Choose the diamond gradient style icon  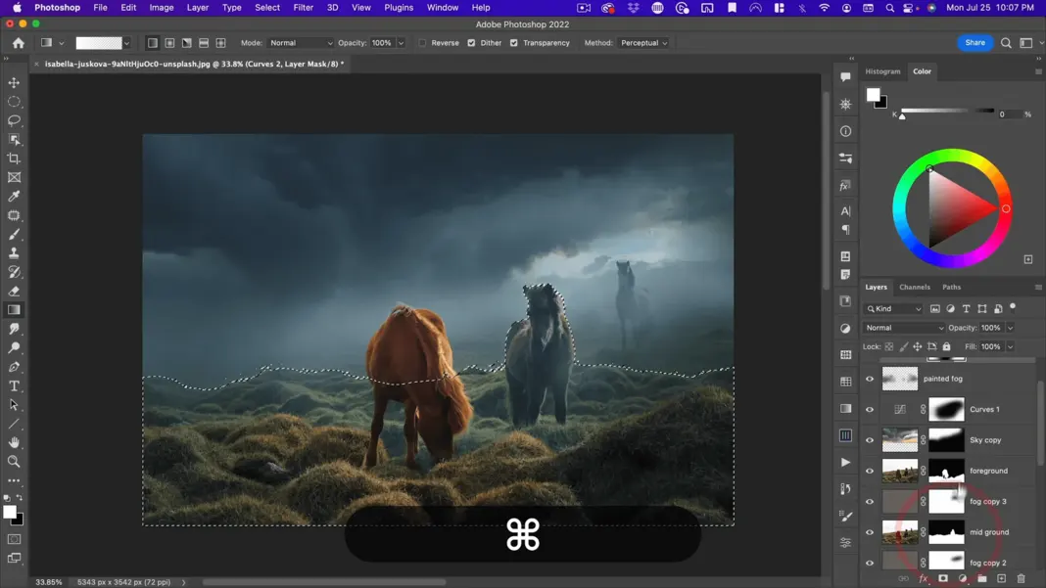(x=220, y=43)
